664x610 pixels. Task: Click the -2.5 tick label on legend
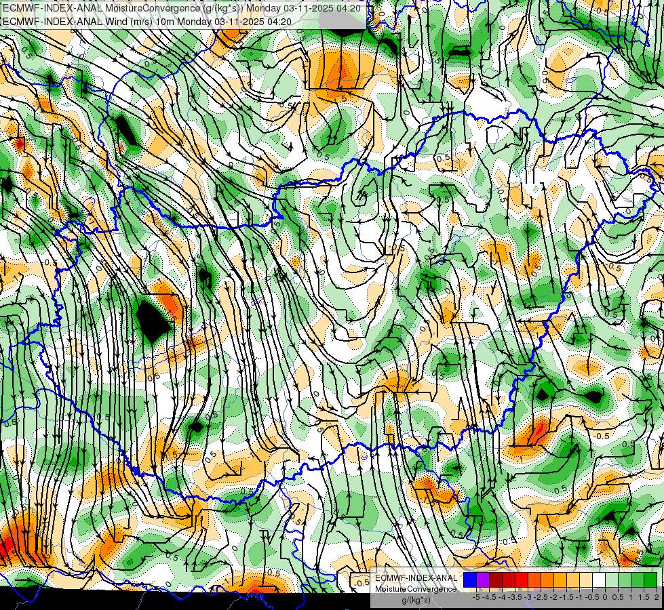(x=542, y=597)
